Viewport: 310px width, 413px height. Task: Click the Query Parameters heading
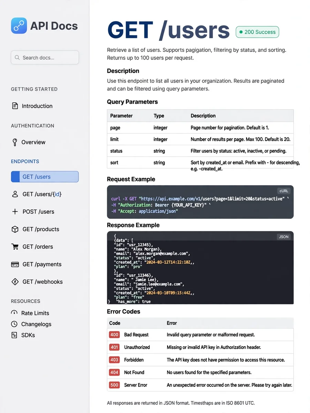click(x=132, y=102)
